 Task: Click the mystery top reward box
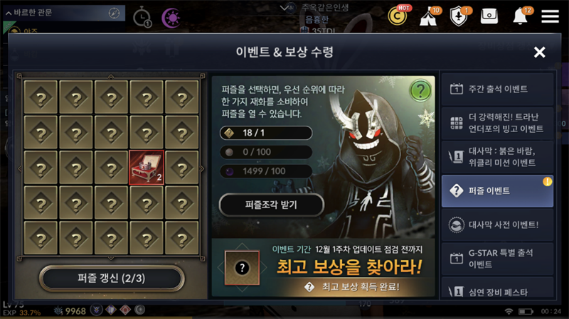242,268
